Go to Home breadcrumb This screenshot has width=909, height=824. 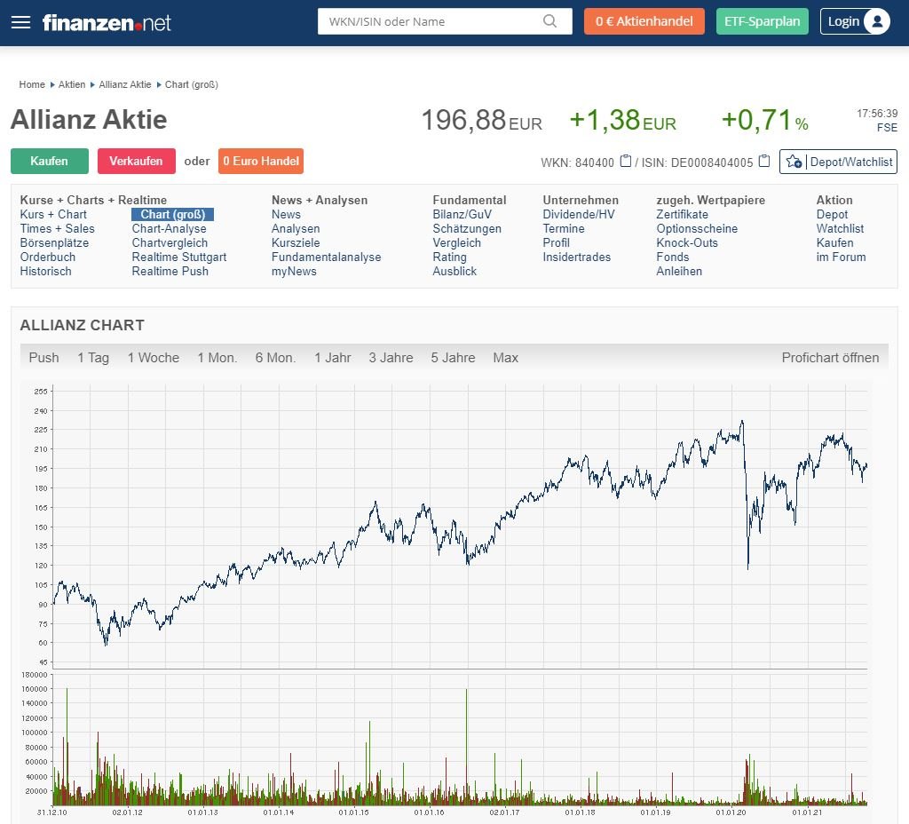tap(32, 84)
